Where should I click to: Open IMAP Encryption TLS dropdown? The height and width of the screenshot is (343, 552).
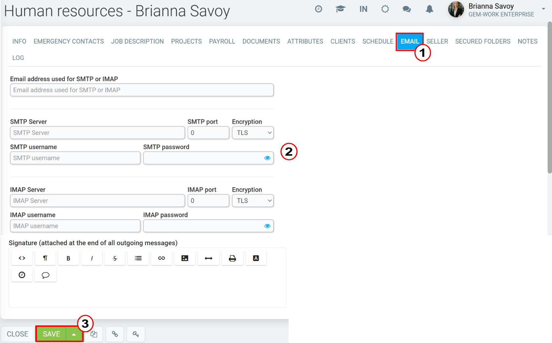coord(253,201)
